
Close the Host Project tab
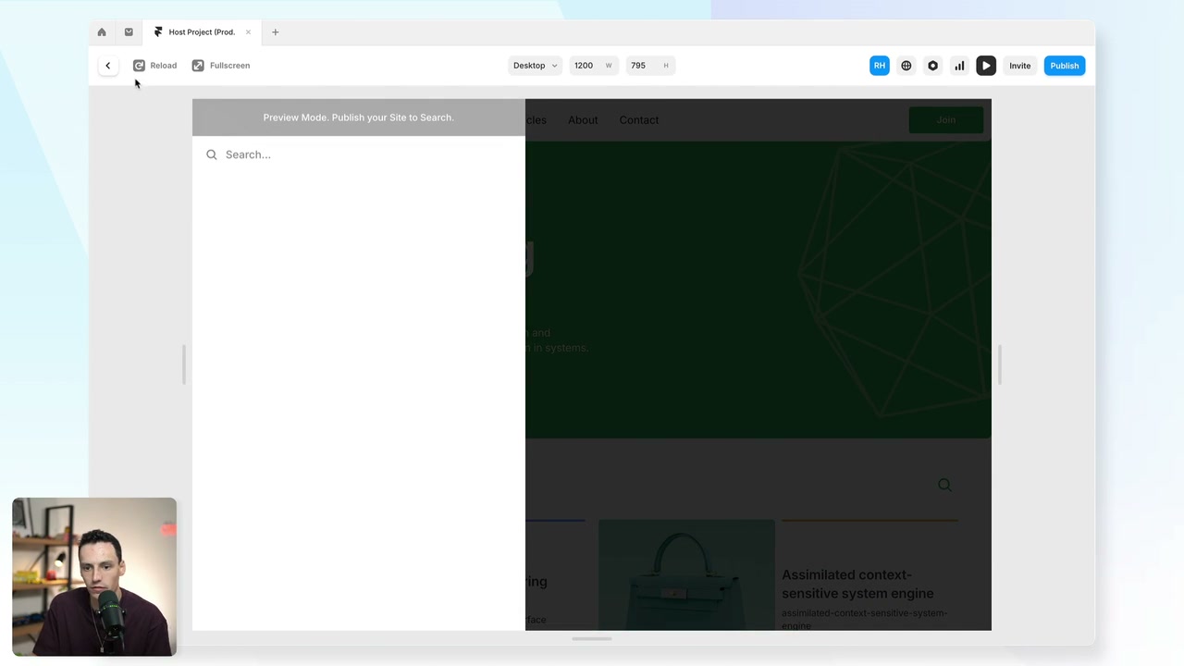point(248,32)
